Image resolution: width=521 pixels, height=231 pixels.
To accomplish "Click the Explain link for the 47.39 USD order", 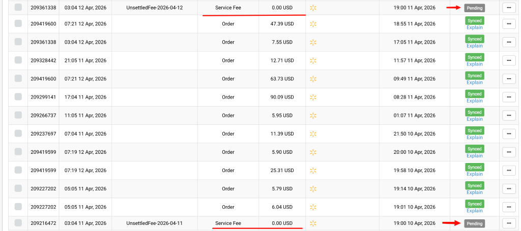I will point(474,27).
